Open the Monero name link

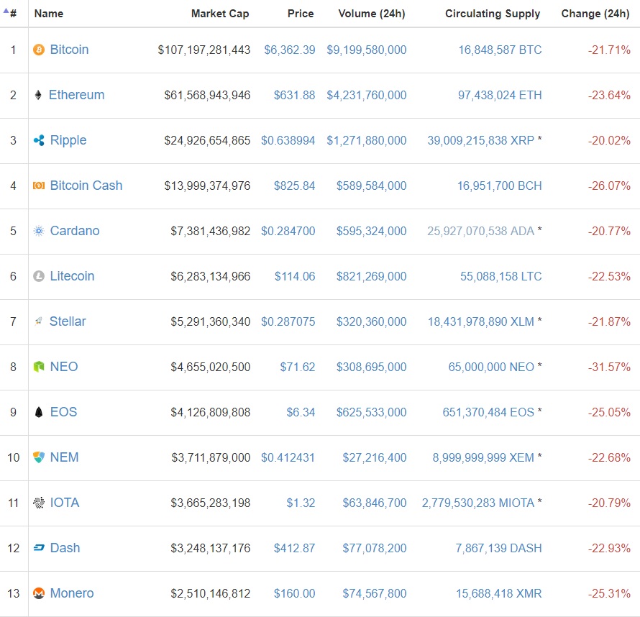point(72,593)
